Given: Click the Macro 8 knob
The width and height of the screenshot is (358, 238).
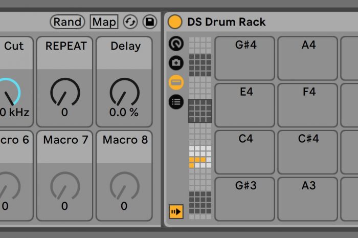Looking at the screenshot, I should point(125,186).
